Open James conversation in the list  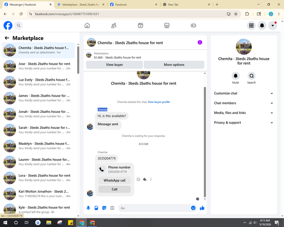point(38,98)
